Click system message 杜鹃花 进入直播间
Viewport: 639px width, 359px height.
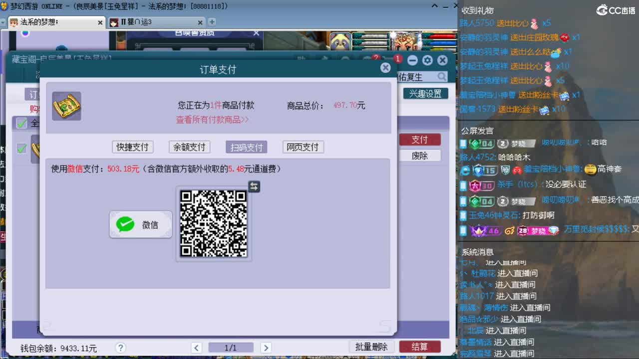(x=499, y=273)
